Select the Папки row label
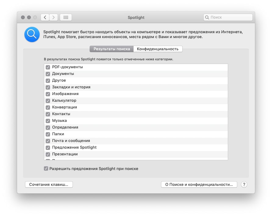Screen dimensions: 272x216 click(58, 134)
